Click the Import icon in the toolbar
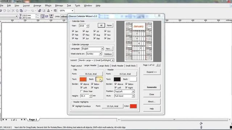 coord(40,10)
